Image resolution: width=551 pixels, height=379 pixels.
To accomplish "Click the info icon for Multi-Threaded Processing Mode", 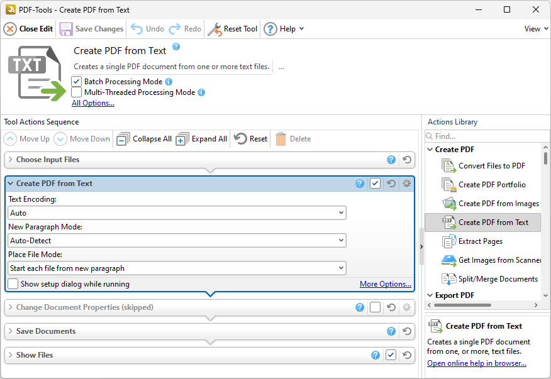I will click(201, 92).
